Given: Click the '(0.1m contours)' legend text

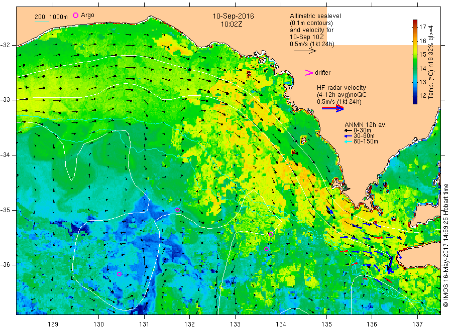Looking at the screenshot, I should pos(311,23).
